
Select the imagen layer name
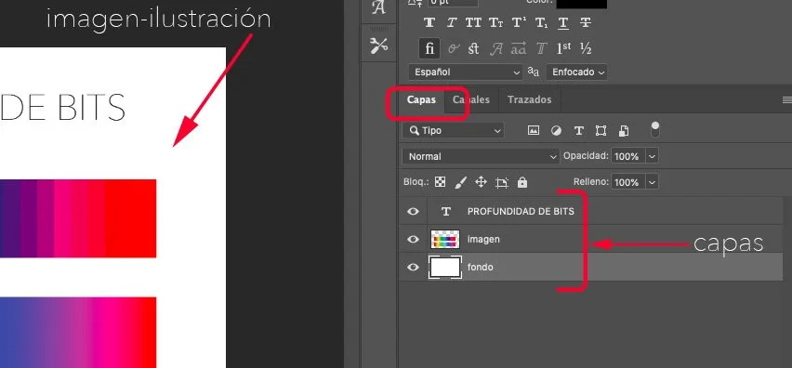(483, 239)
